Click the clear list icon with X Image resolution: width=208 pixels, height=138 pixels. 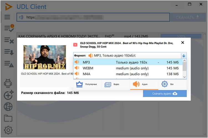[9, 40]
